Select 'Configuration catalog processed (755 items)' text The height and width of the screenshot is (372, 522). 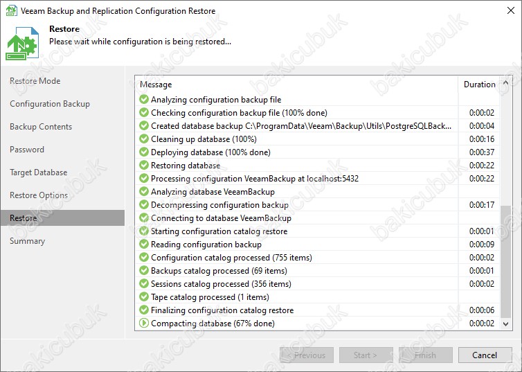[x=231, y=258]
